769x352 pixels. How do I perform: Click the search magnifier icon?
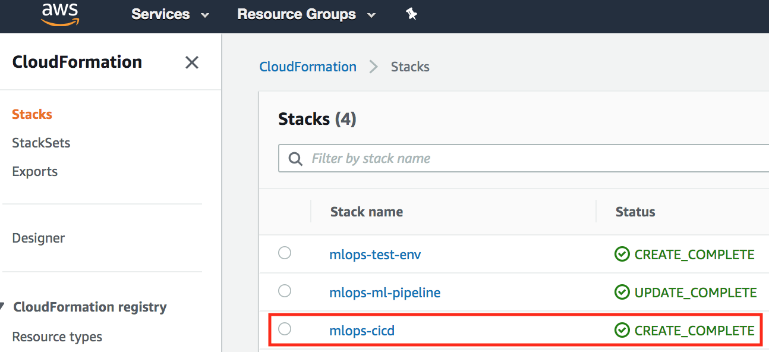[295, 159]
